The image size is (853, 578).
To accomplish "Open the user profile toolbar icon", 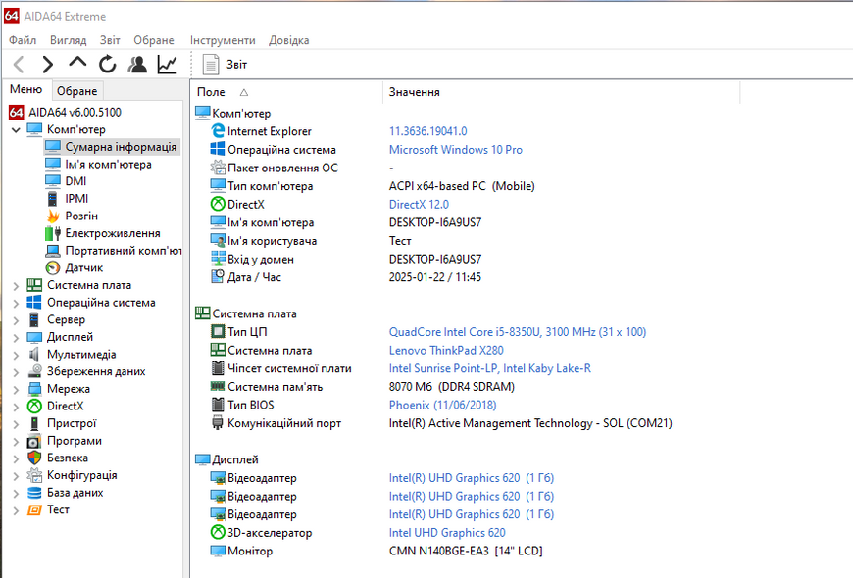I will [137, 64].
